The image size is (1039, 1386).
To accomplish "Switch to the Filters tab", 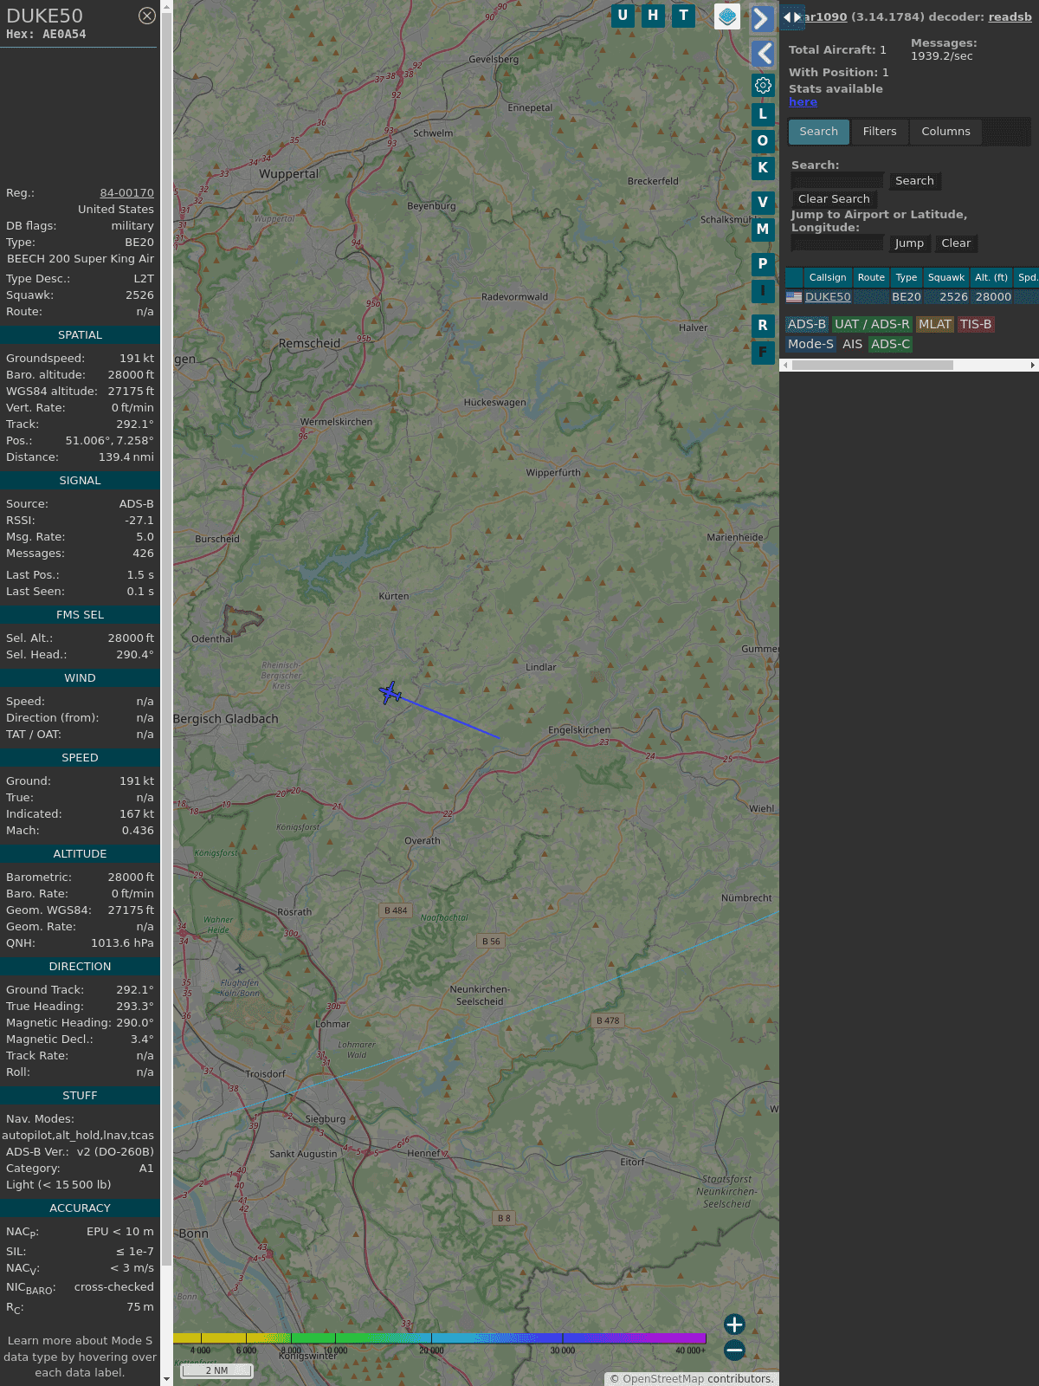I will tap(880, 132).
